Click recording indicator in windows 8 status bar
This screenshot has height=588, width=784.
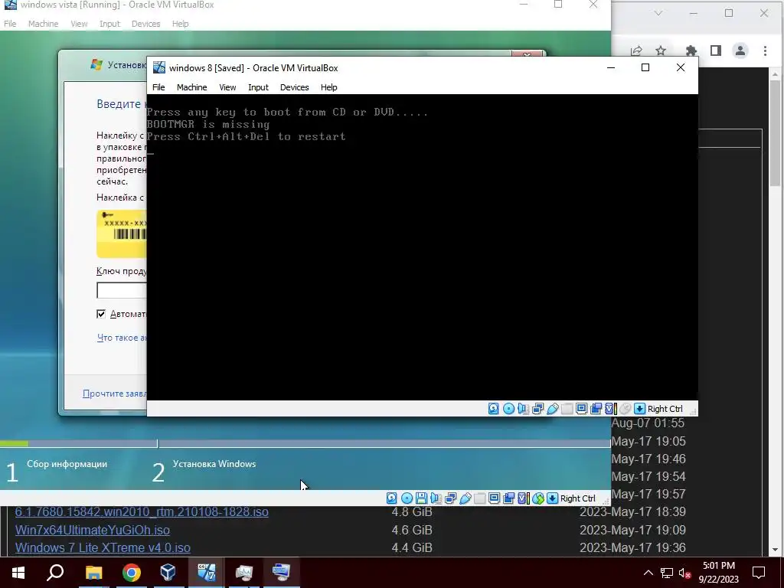(596, 409)
